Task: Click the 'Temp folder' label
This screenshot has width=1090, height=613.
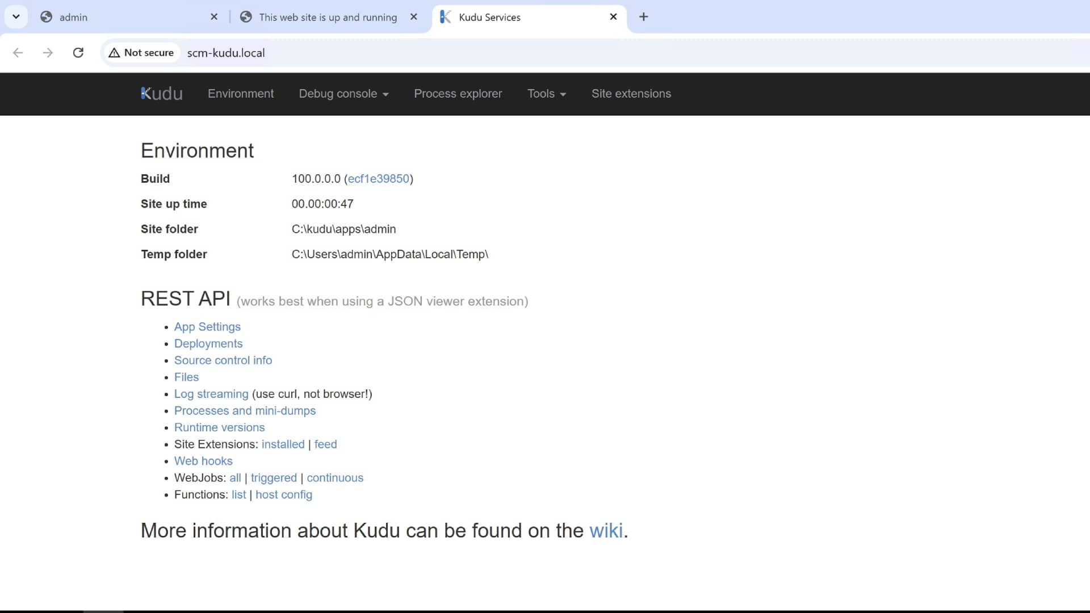Action: click(x=174, y=254)
